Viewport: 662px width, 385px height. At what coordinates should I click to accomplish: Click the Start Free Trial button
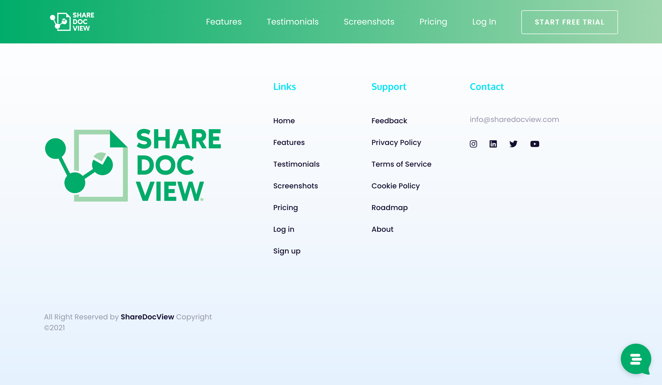569,22
